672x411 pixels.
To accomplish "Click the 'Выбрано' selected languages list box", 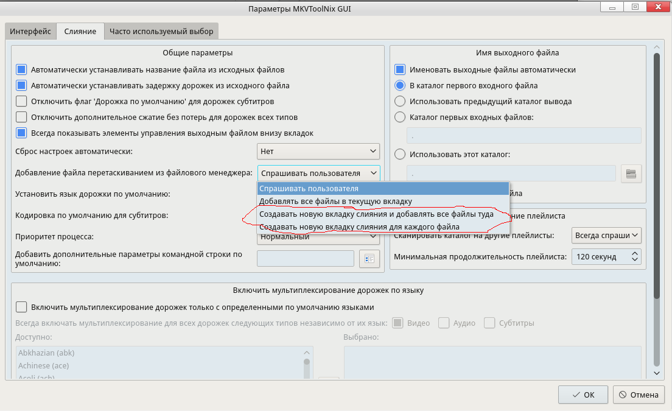I will point(492,362).
